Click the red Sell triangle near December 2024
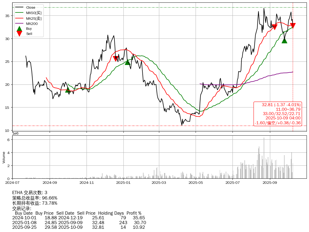The width and height of the screenshot is (309, 232). (x=116, y=59)
